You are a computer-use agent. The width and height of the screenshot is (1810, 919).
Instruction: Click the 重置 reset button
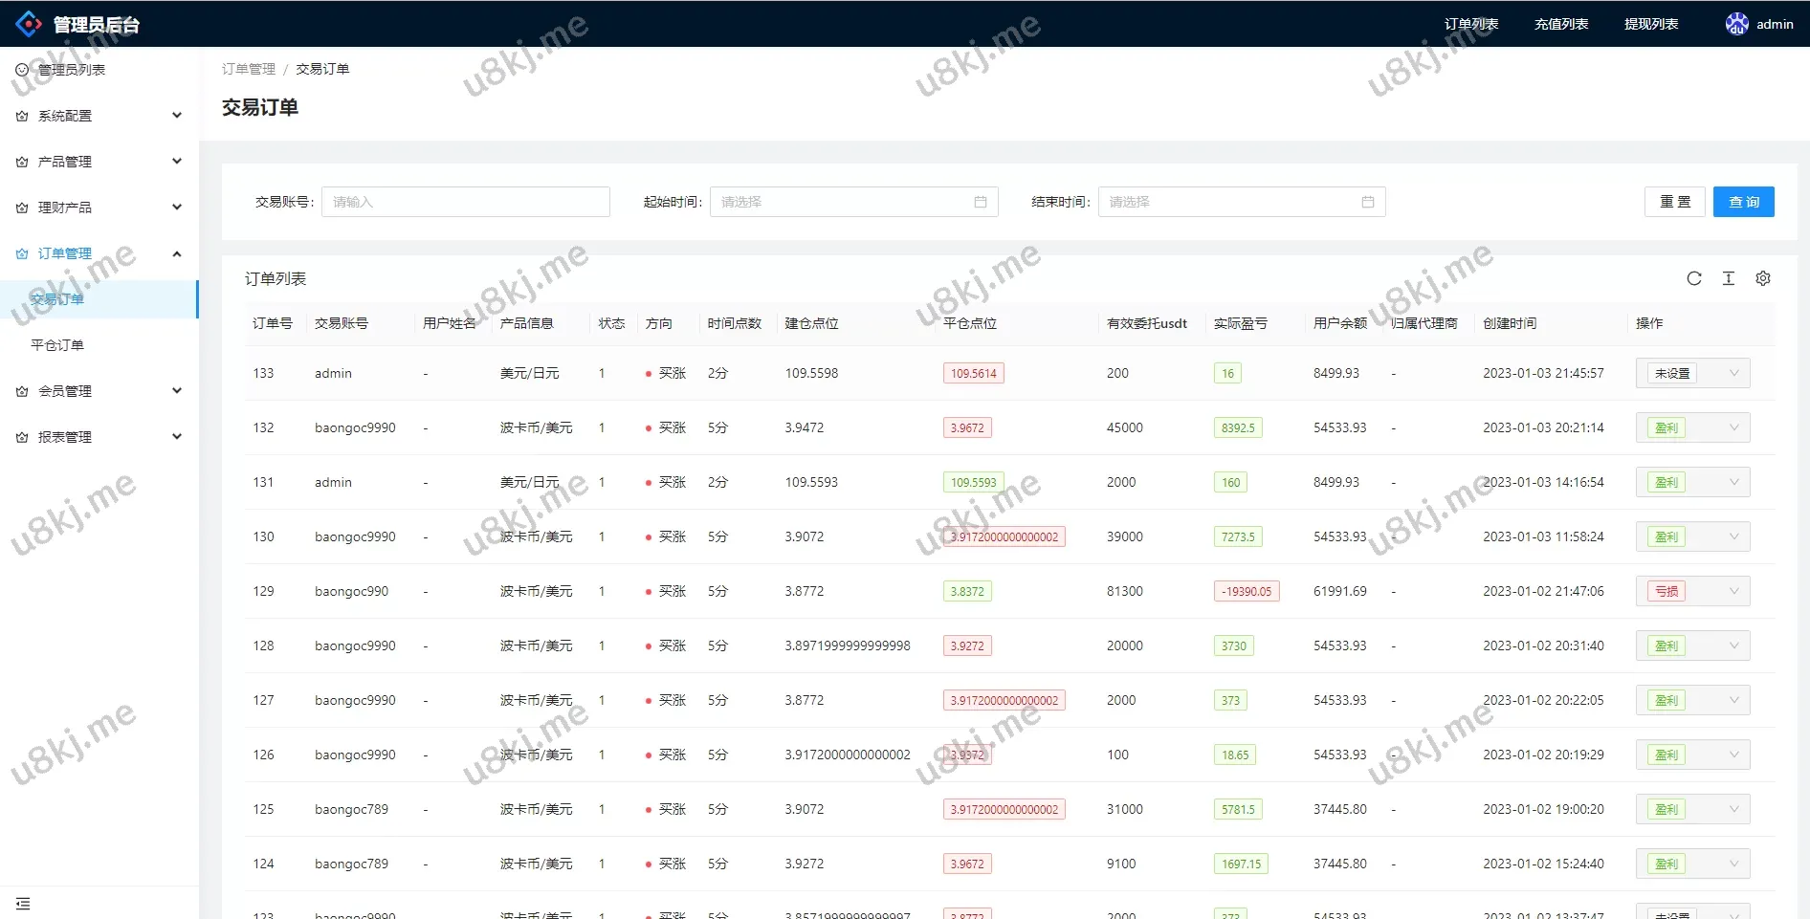tap(1674, 202)
